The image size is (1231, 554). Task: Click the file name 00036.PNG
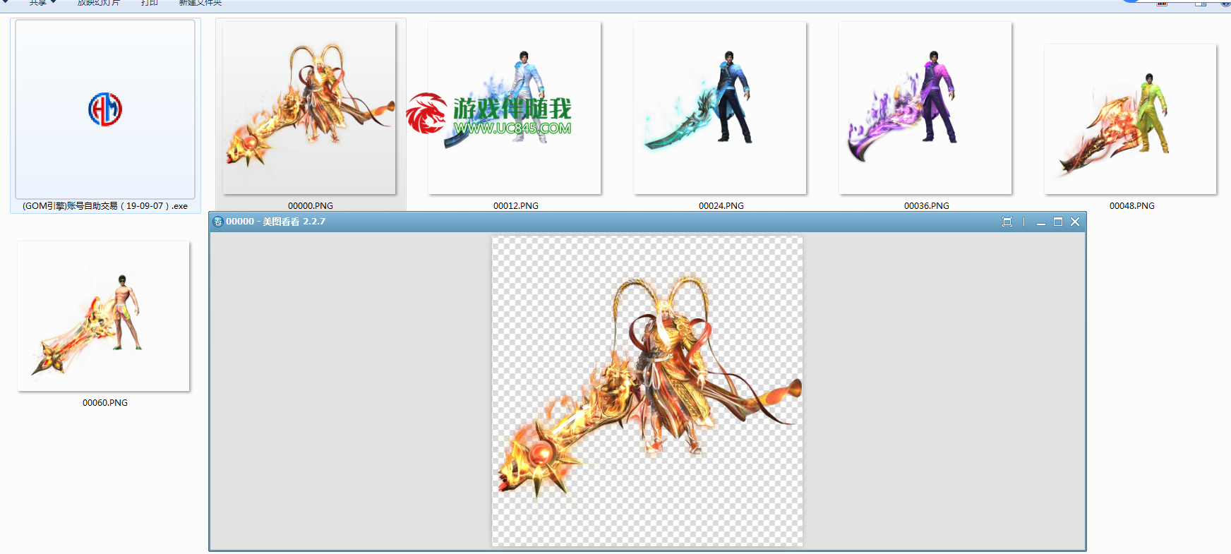927,206
